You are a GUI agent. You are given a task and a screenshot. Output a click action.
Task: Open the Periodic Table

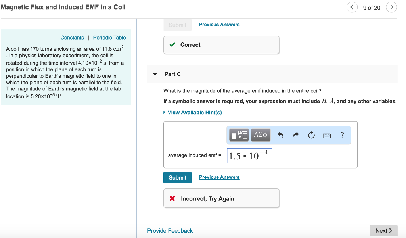pos(109,37)
